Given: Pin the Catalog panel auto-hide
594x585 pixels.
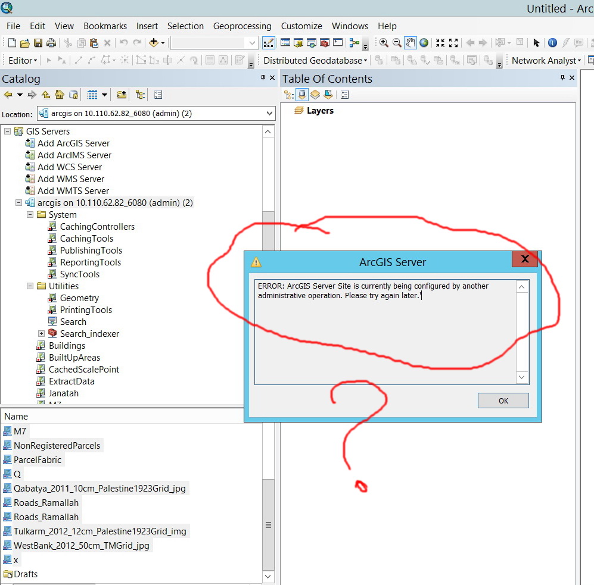Looking at the screenshot, I should coord(263,77).
